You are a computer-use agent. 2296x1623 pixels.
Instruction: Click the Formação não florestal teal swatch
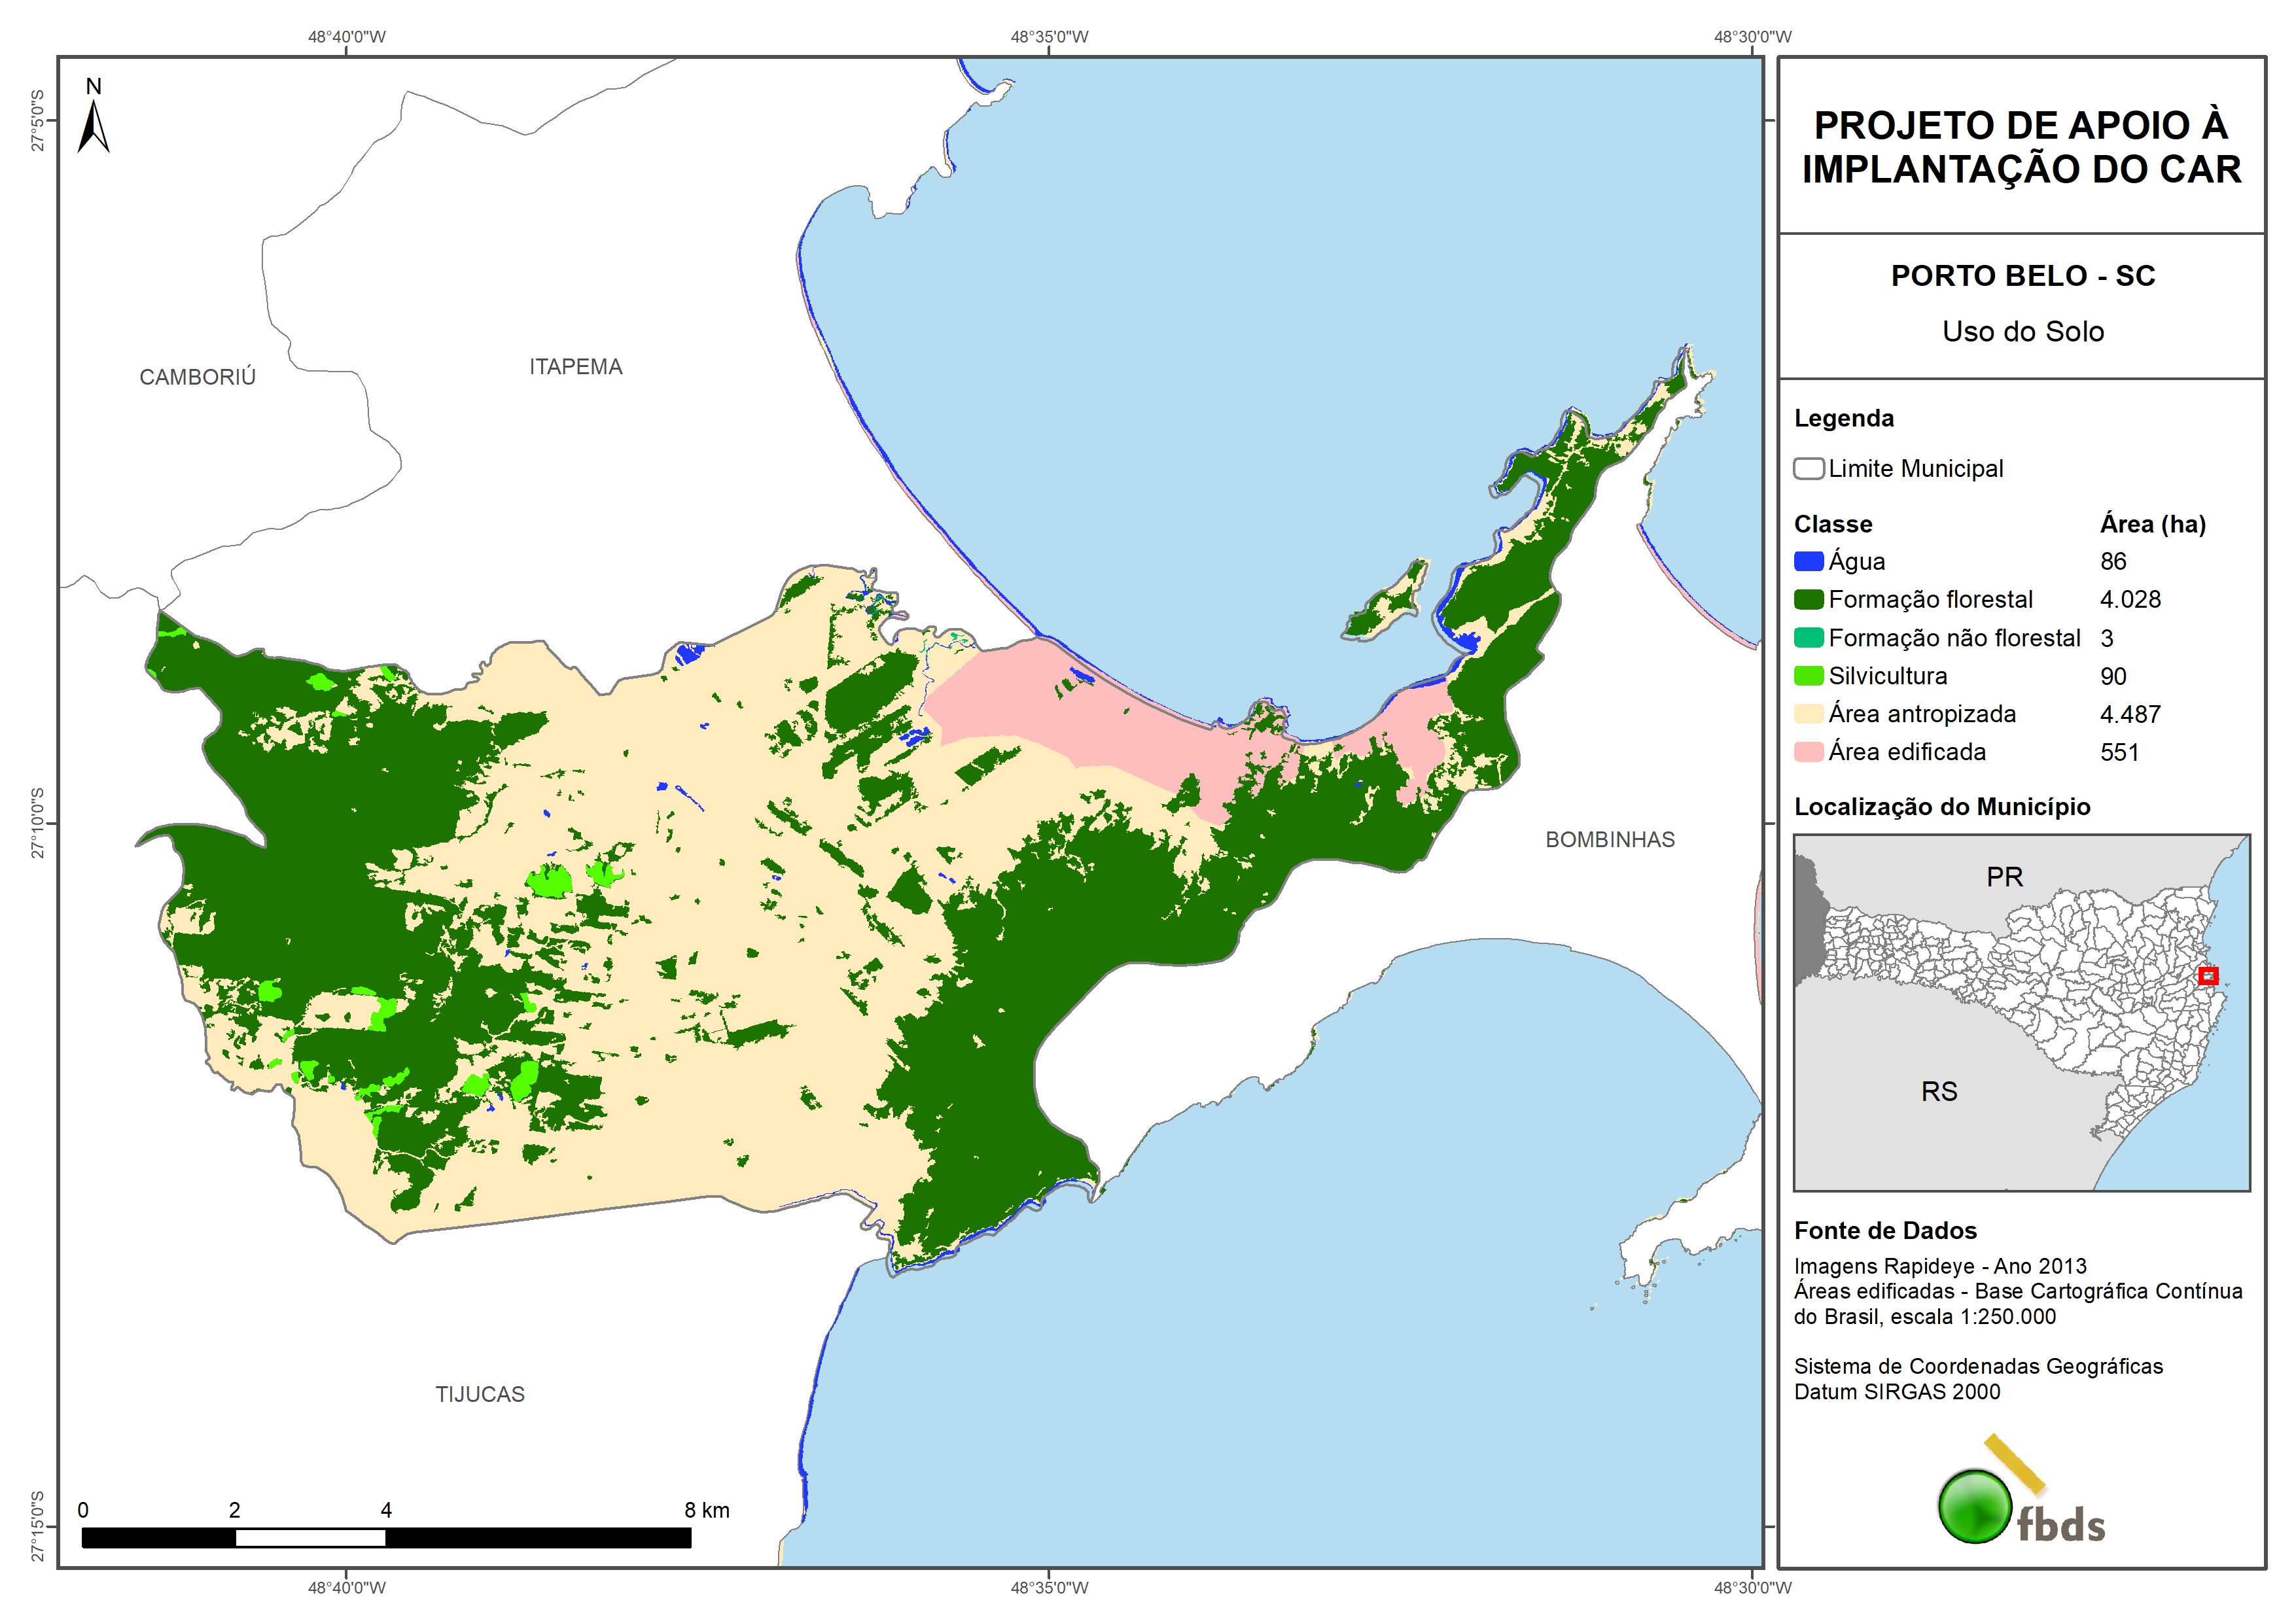pyautogui.click(x=1808, y=638)
